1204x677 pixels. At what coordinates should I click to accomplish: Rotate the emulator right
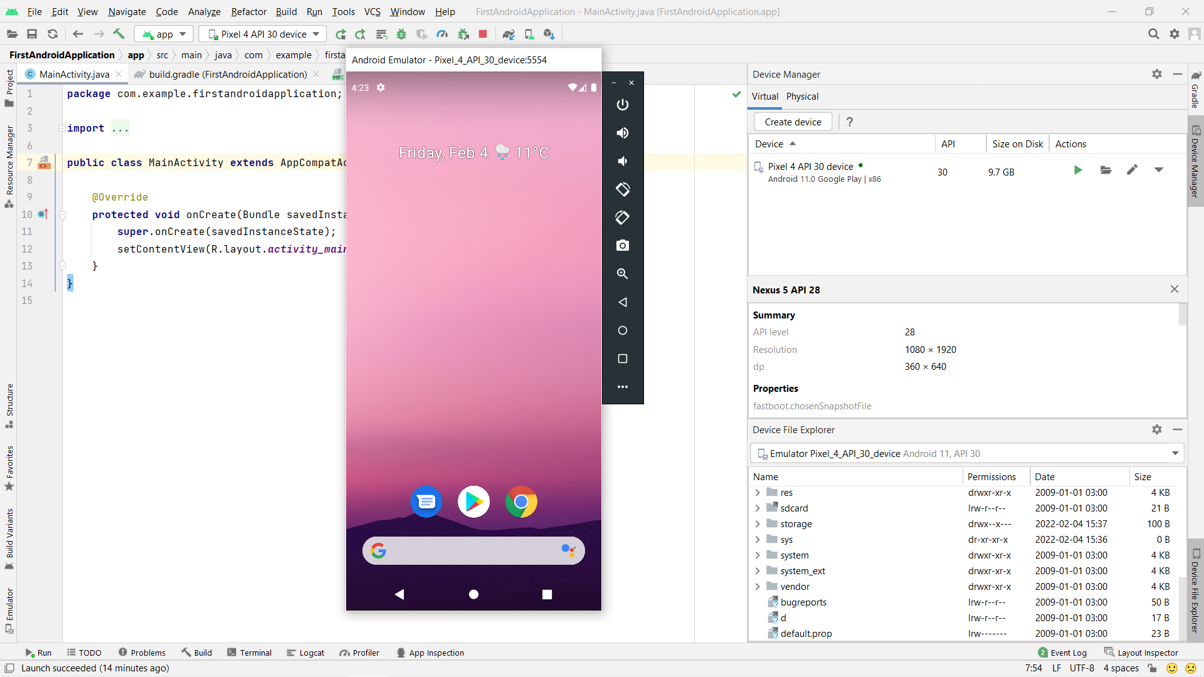point(622,218)
